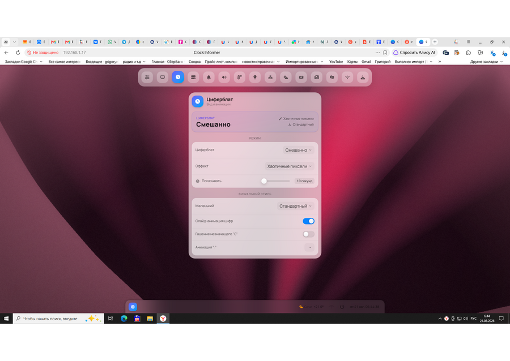The height and width of the screenshot is (361, 510).
Task: Bookmark this page using the address bar icon
Action: pos(385,52)
